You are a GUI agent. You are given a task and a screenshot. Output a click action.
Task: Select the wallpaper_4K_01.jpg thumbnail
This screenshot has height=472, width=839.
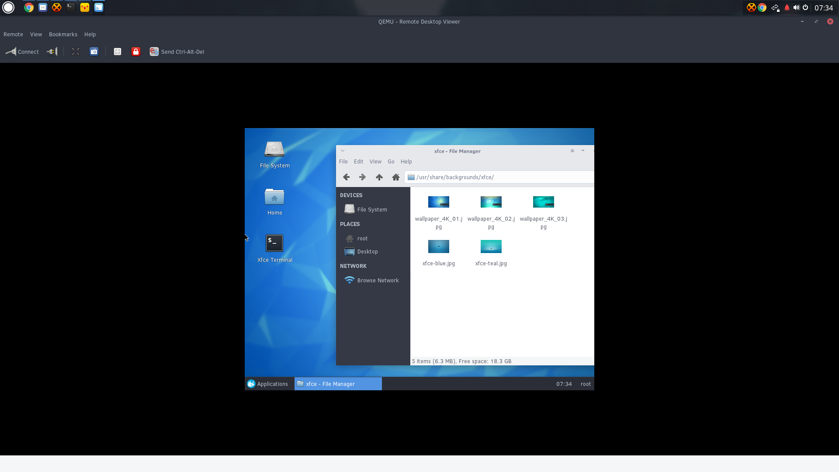tap(439, 202)
